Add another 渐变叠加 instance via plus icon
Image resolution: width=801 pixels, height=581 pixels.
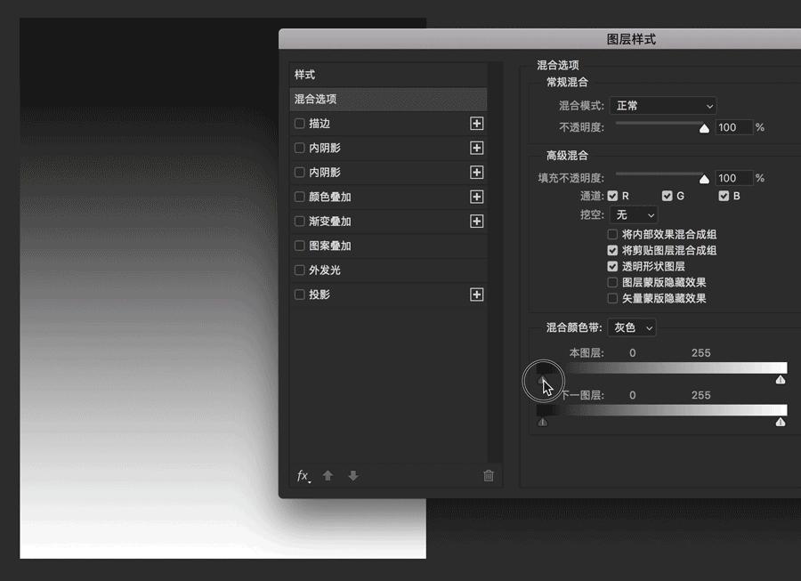coord(477,222)
